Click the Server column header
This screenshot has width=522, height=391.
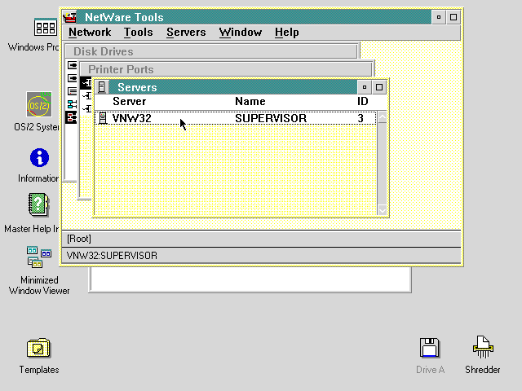coord(129,101)
